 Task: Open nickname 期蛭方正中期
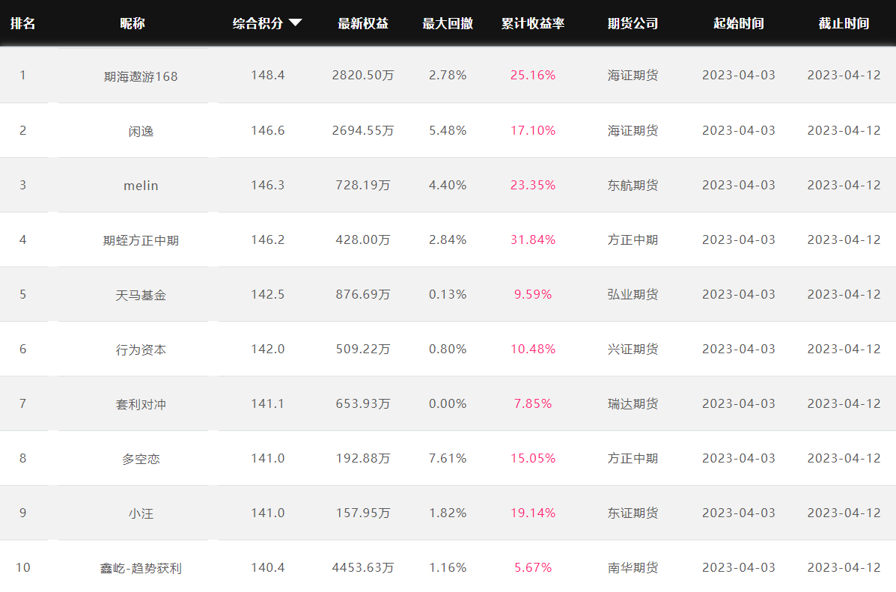click(141, 240)
